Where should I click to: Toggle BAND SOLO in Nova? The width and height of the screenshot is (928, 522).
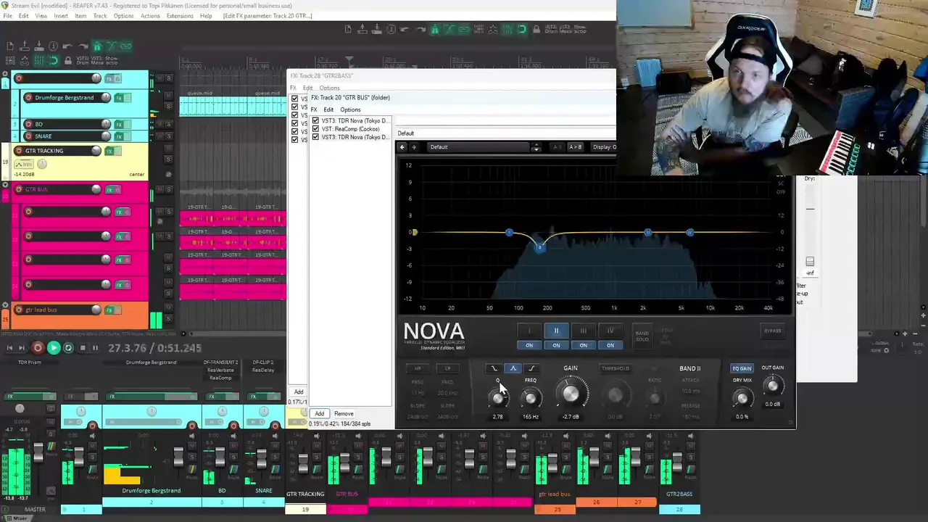click(642, 336)
